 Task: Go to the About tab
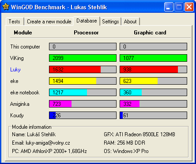point(130,22)
